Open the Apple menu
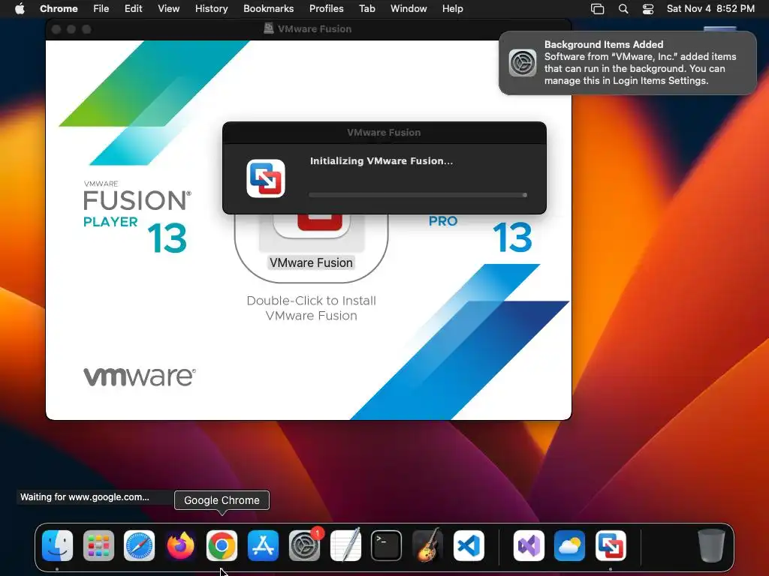The width and height of the screenshot is (769, 576). click(20, 9)
